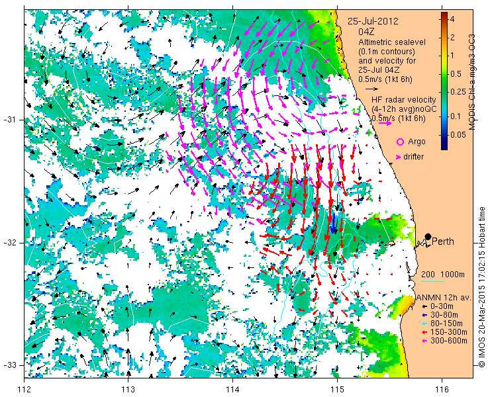Click the 'drifter' legend label
490x397 pixels.
413,157
